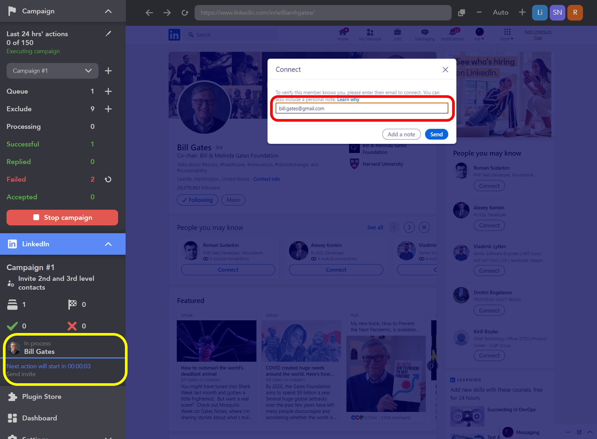Click the LinkedIn logo in page header

pos(174,35)
